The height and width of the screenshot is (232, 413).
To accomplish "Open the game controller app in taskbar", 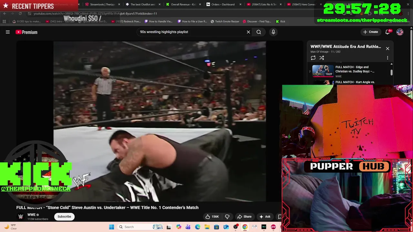I will tap(255, 227).
